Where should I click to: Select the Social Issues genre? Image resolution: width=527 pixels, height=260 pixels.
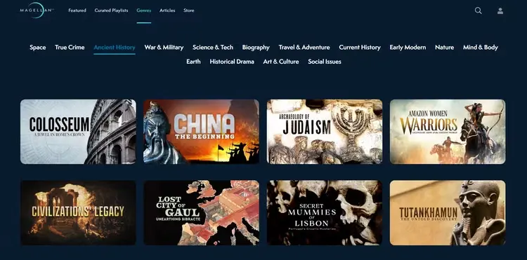point(325,62)
